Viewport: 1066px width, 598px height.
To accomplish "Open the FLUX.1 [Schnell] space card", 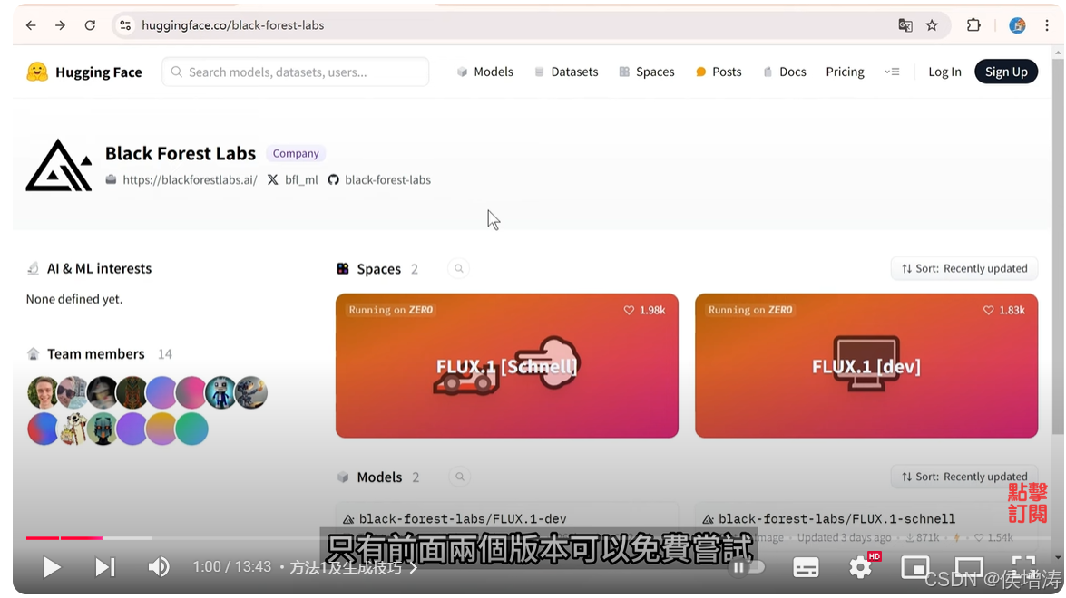I will 507,366.
